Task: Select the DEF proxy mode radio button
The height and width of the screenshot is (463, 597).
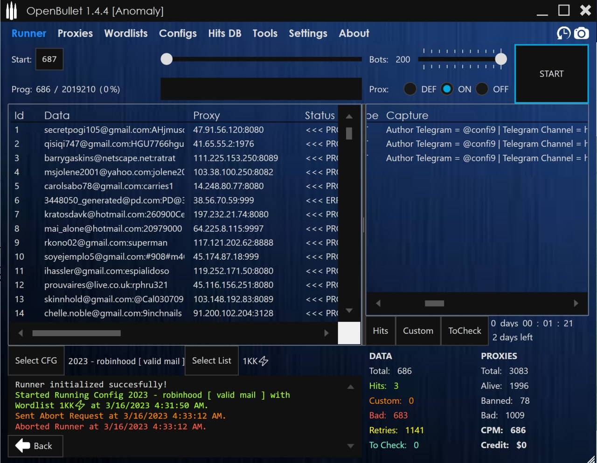Action: (x=410, y=89)
